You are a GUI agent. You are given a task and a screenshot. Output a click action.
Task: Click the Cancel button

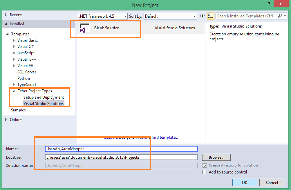pos(272,183)
